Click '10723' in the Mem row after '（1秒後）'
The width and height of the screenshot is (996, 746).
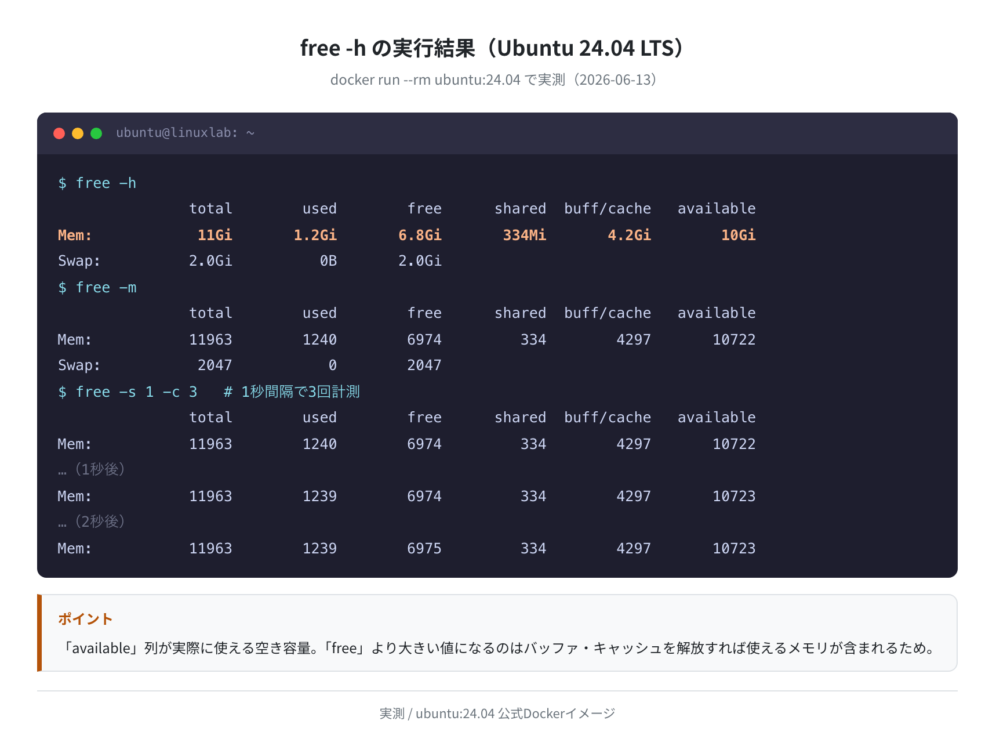click(x=734, y=497)
